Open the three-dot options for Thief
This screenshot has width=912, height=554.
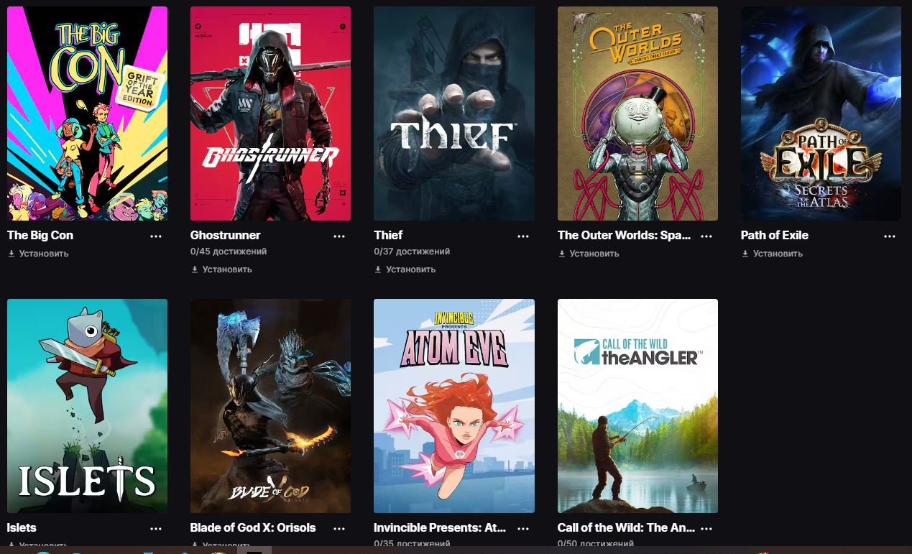tap(523, 236)
